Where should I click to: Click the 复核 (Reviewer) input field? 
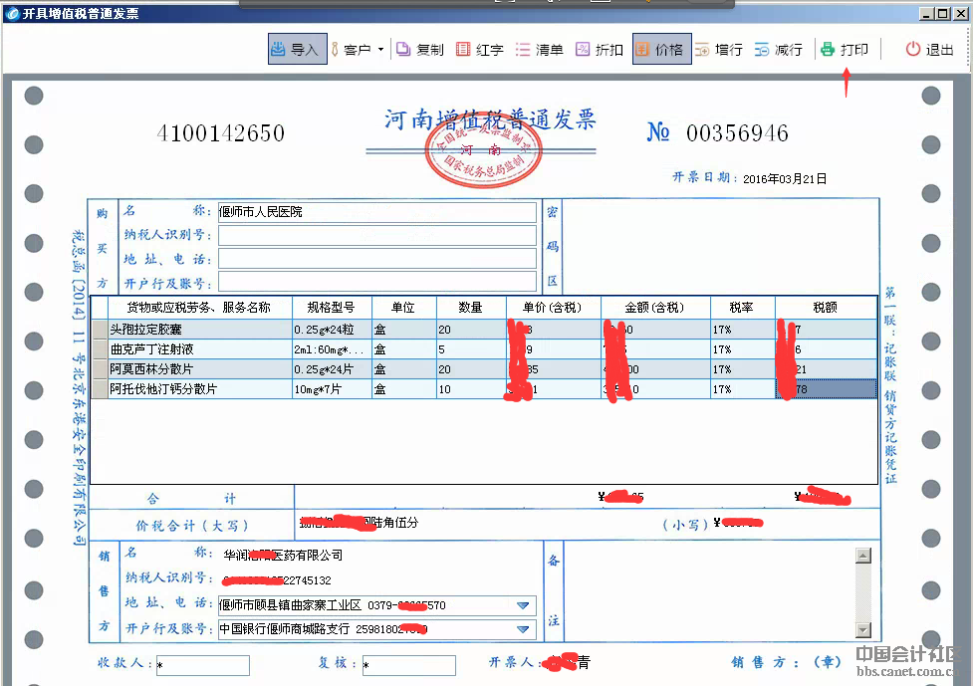[x=408, y=665]
